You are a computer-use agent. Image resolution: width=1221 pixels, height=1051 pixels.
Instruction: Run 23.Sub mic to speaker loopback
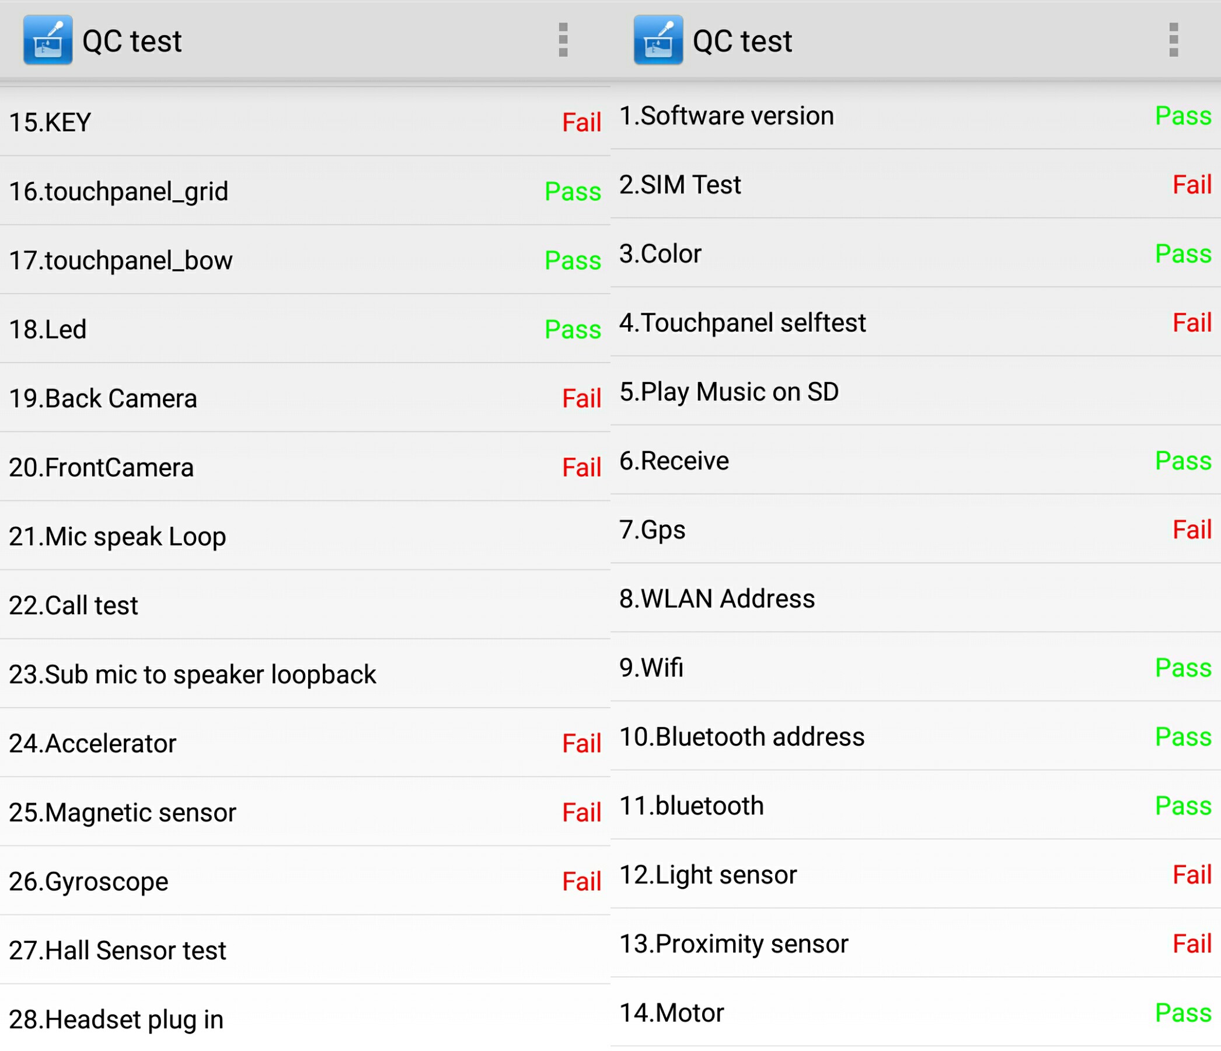coord(305,674)
